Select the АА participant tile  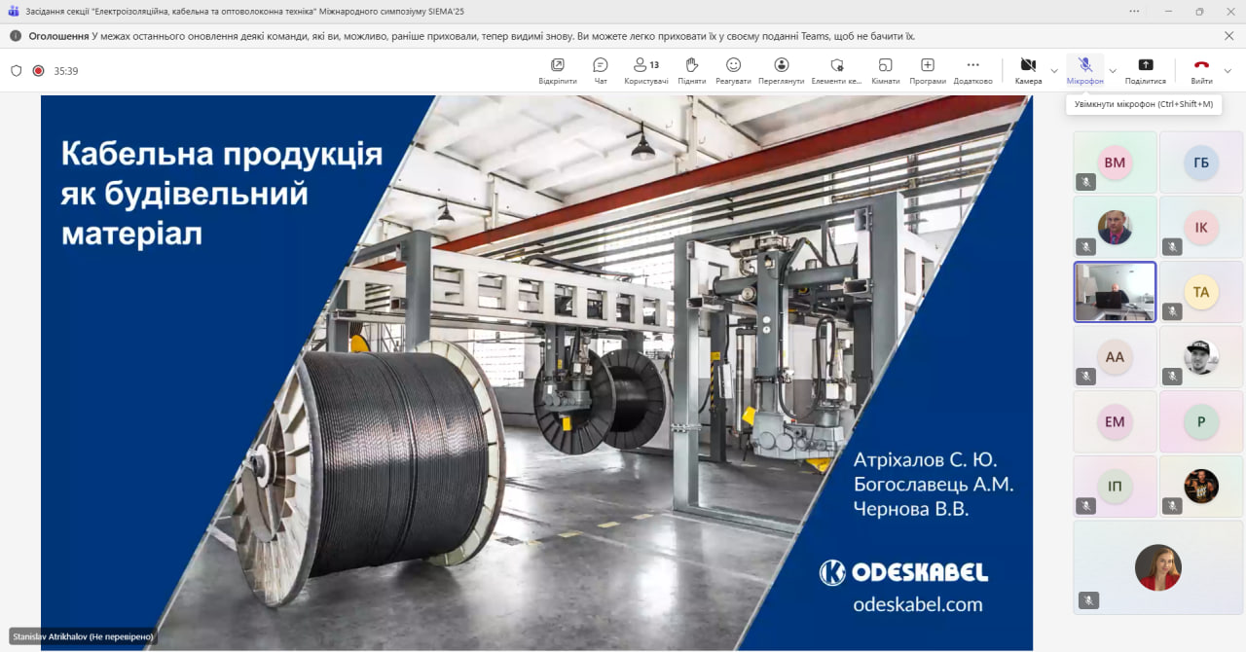pyautogui.click(x=1115, y=356)
